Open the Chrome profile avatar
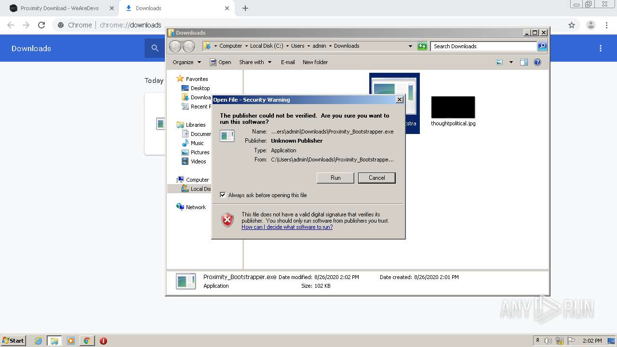Screen dimensions: 617x347 coord(590,25)
